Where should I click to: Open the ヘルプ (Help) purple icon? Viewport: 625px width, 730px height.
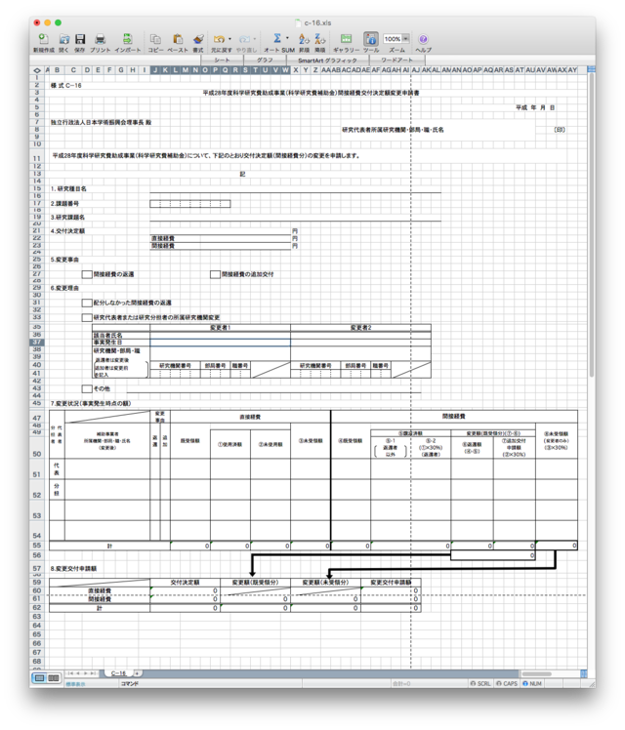(423, 39)
